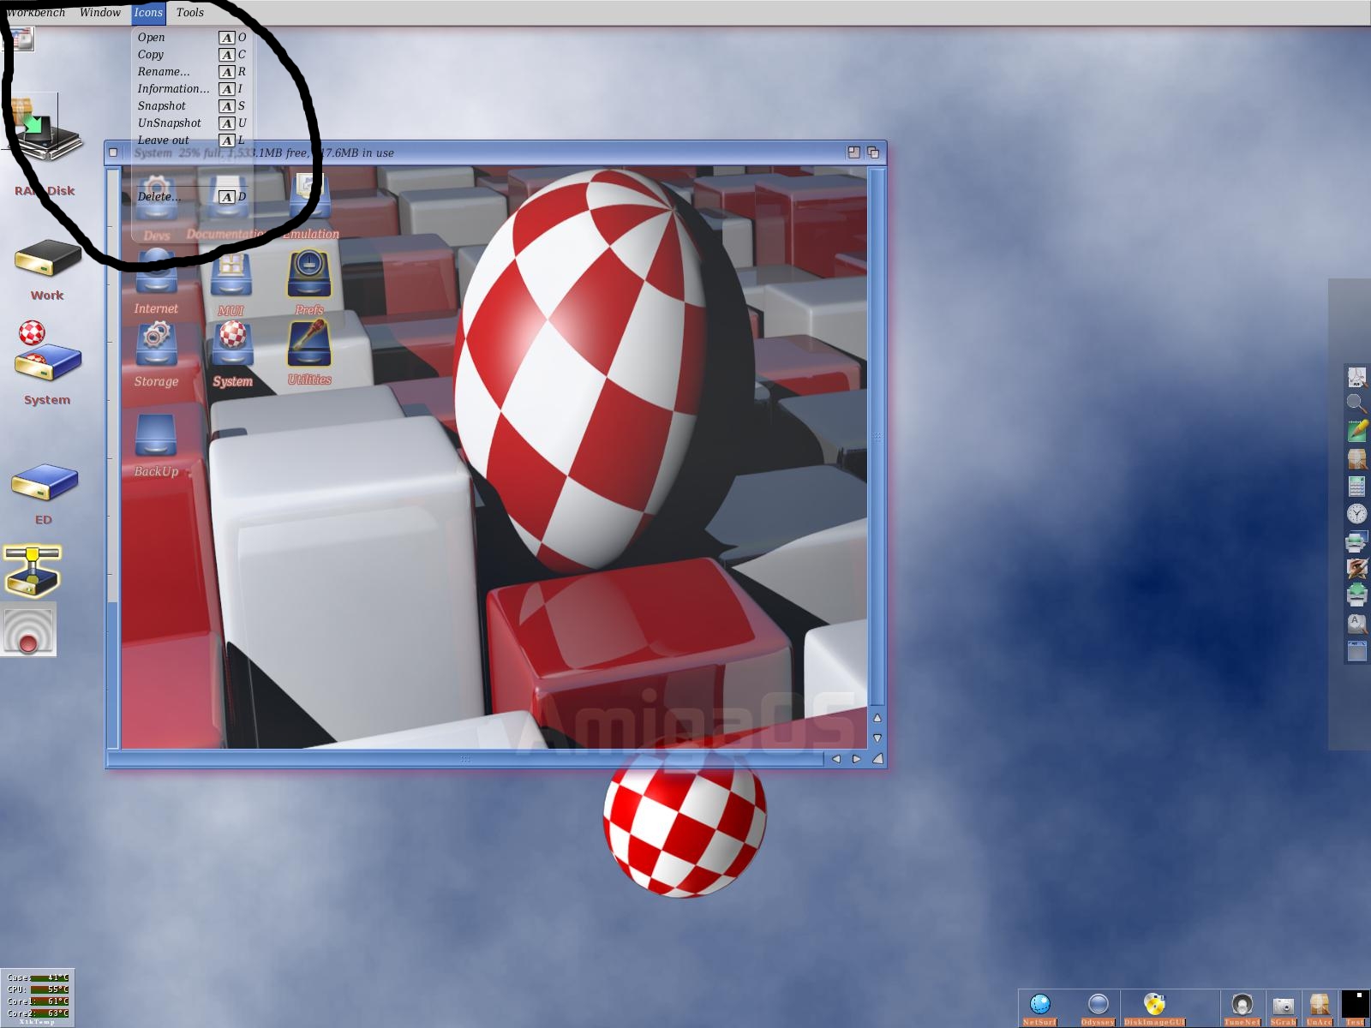This screenshot has width=1371, height=1028.
Task: Click the horizontal scrollbar right arrow
Action: click(856, 759)
